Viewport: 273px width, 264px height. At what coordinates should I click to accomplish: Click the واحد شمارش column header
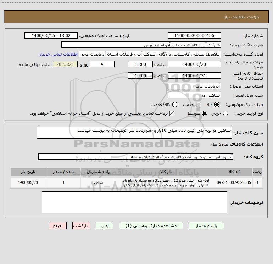click(98, 172)
